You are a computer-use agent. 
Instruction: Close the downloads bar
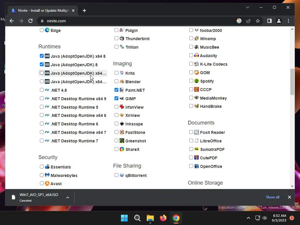point(289,197)
